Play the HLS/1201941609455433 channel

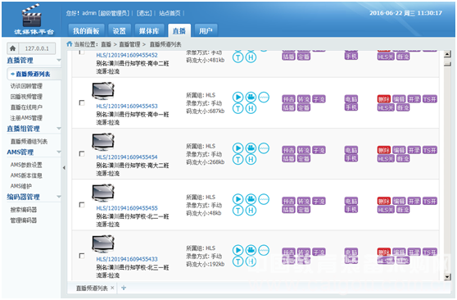click(x=238, y=250)
